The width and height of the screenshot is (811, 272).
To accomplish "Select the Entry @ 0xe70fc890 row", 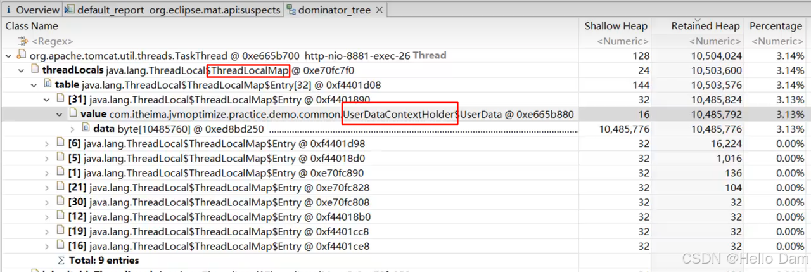I will click(x=405, y=172).
